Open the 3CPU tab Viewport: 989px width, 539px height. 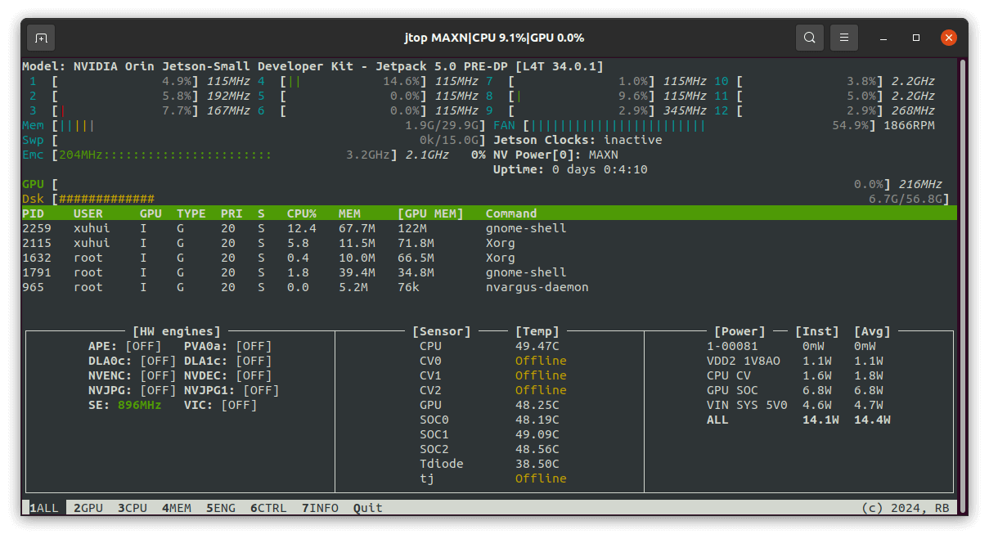pos(133,508)
